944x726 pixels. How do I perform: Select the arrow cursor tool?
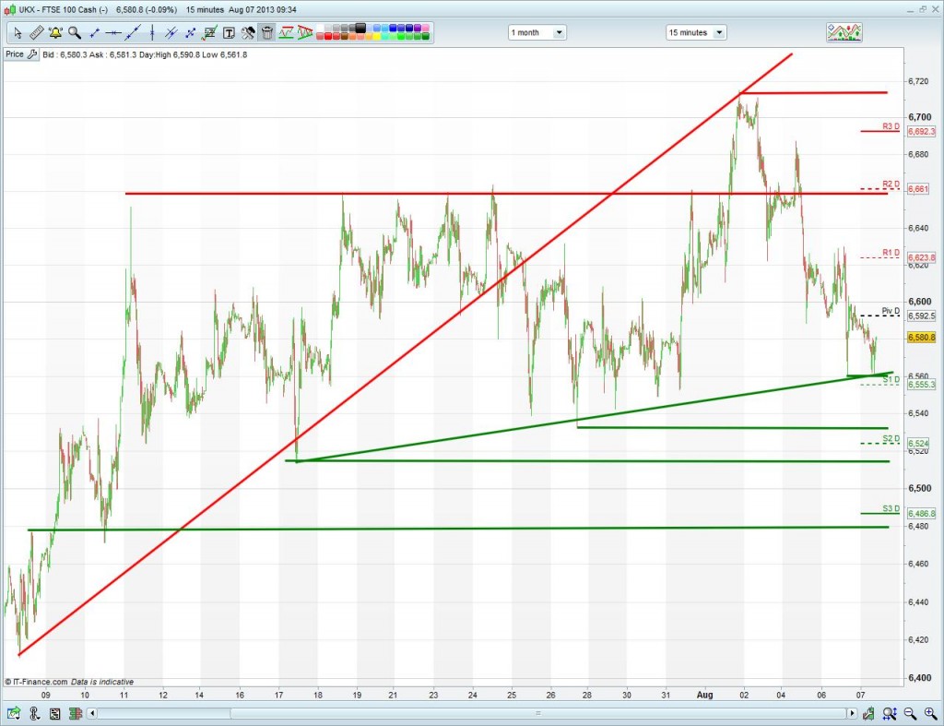click(17, 32)
